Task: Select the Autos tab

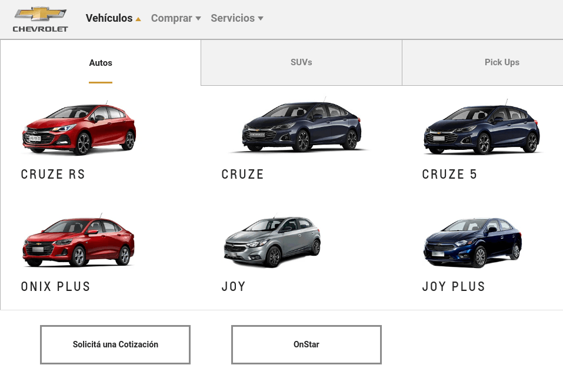Action: [x=101, y=63]
